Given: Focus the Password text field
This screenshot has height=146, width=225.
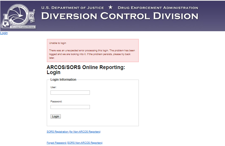Looking at the screenshot, I should tap(70, 107).
